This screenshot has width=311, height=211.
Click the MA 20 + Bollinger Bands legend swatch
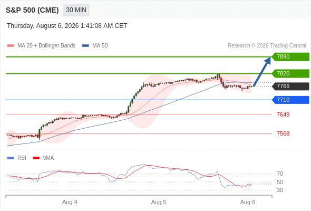click(x=11, y=46)
